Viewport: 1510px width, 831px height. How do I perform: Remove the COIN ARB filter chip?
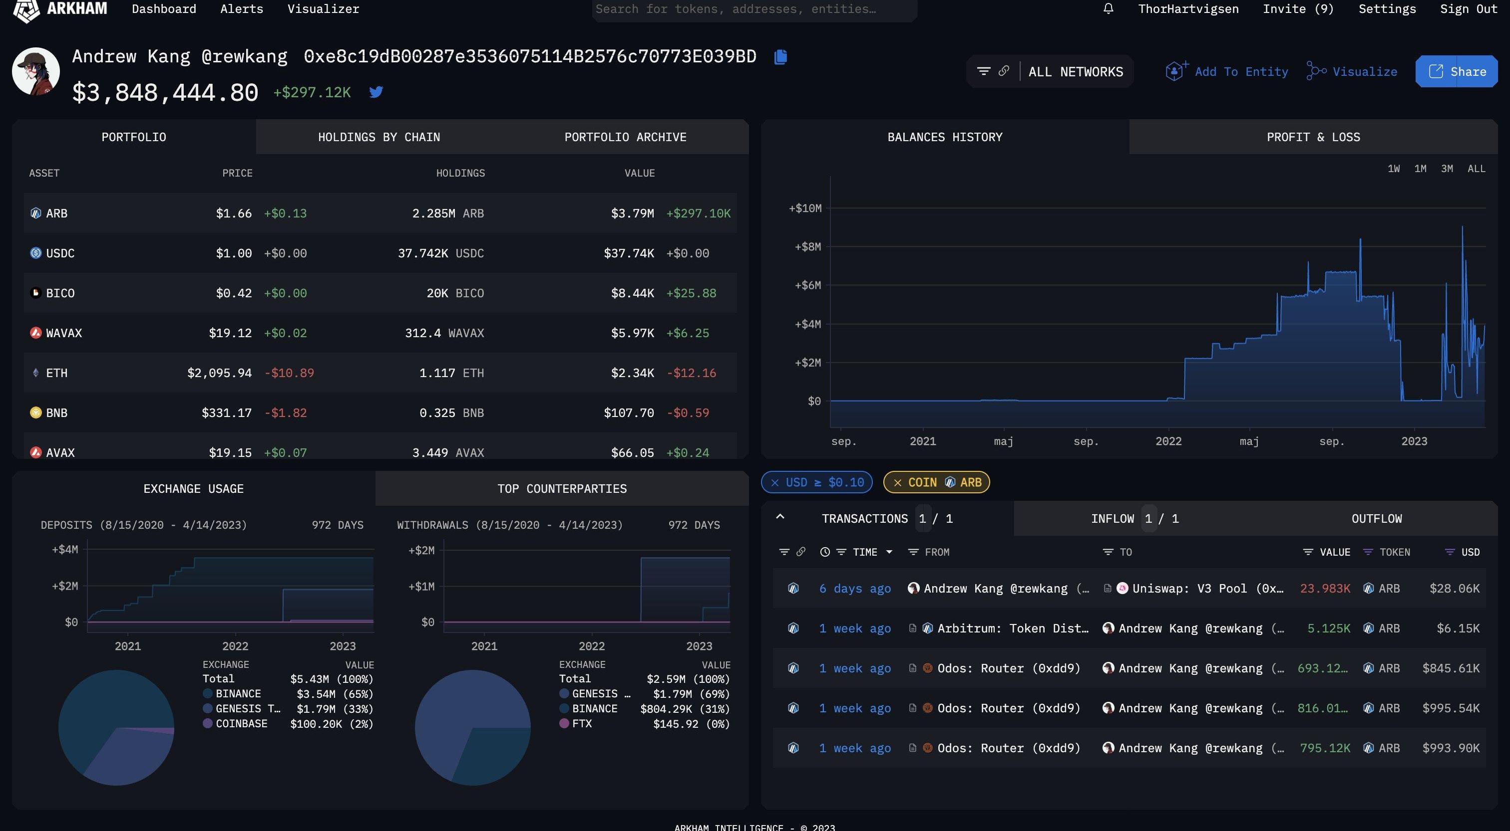click(897, 482)
